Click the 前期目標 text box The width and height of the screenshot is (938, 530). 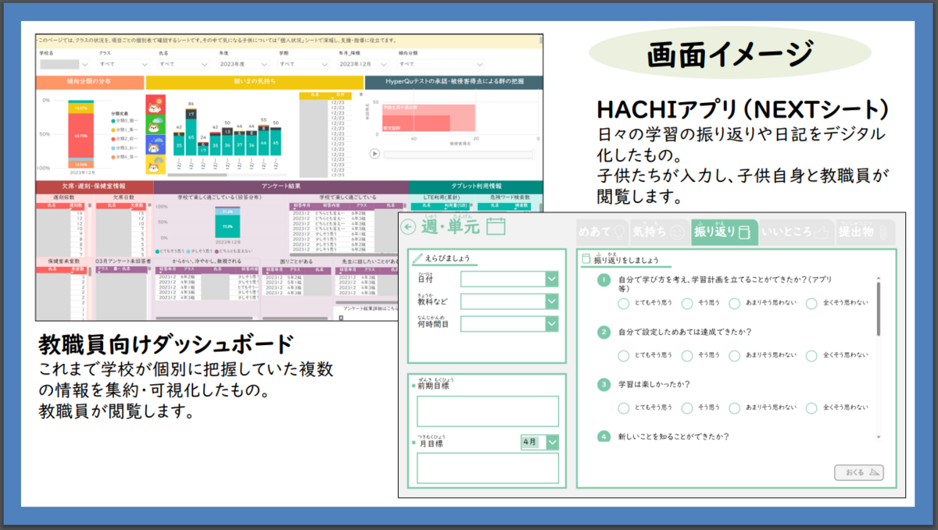488,411
